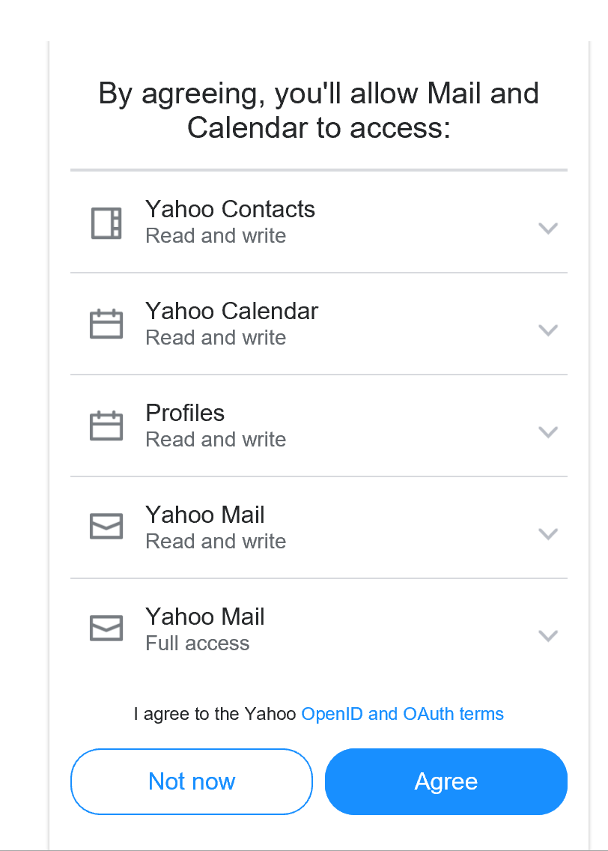Click Read and write under Profiles
Image resolution: width=608 pixels, height=851 pixels.
coord(216,439)
